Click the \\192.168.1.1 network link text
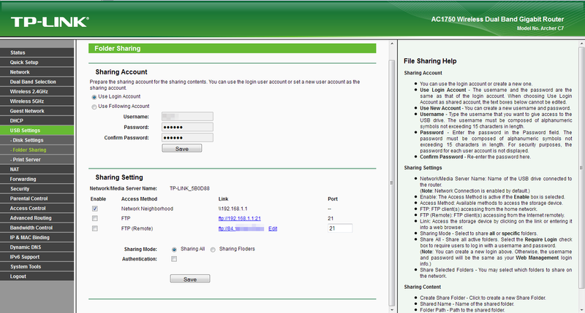Screen dimensions: 585x313 tap(233, 209)
